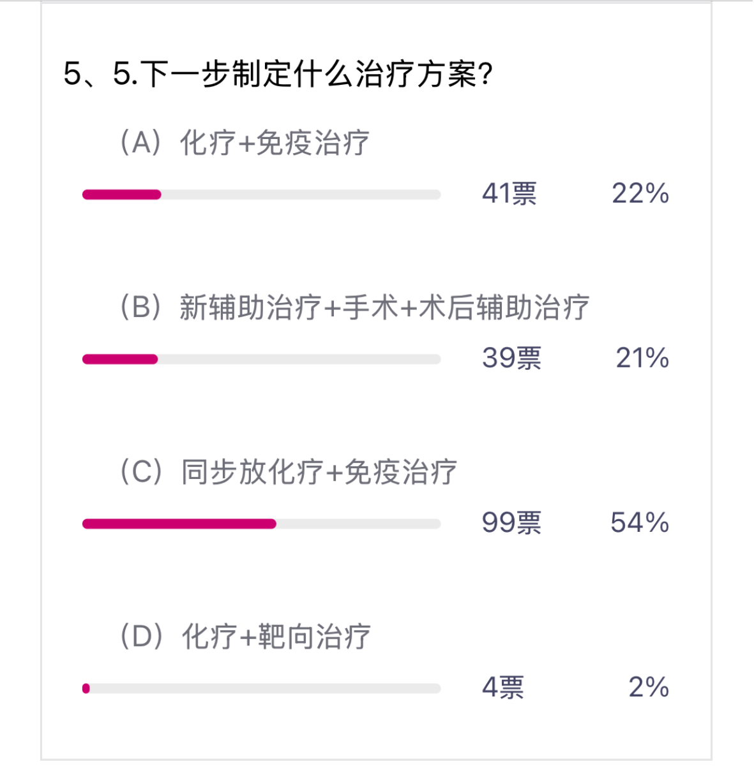Click the question title about next treatment plan
Screen dimensions: 754x766
point(278,74)
